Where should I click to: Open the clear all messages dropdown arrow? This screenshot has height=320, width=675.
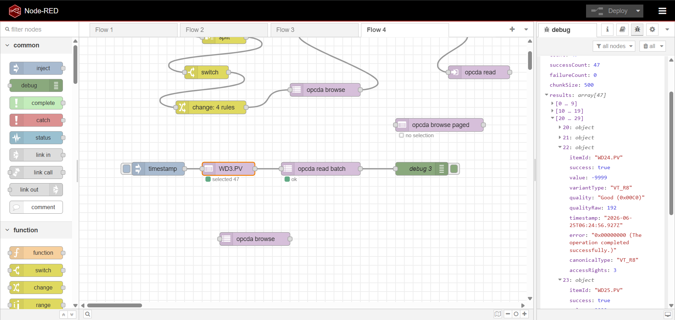(x=662, y=46)
